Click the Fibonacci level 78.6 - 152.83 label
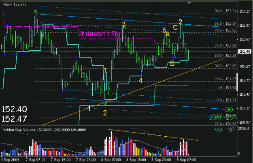 coord(225,30)
